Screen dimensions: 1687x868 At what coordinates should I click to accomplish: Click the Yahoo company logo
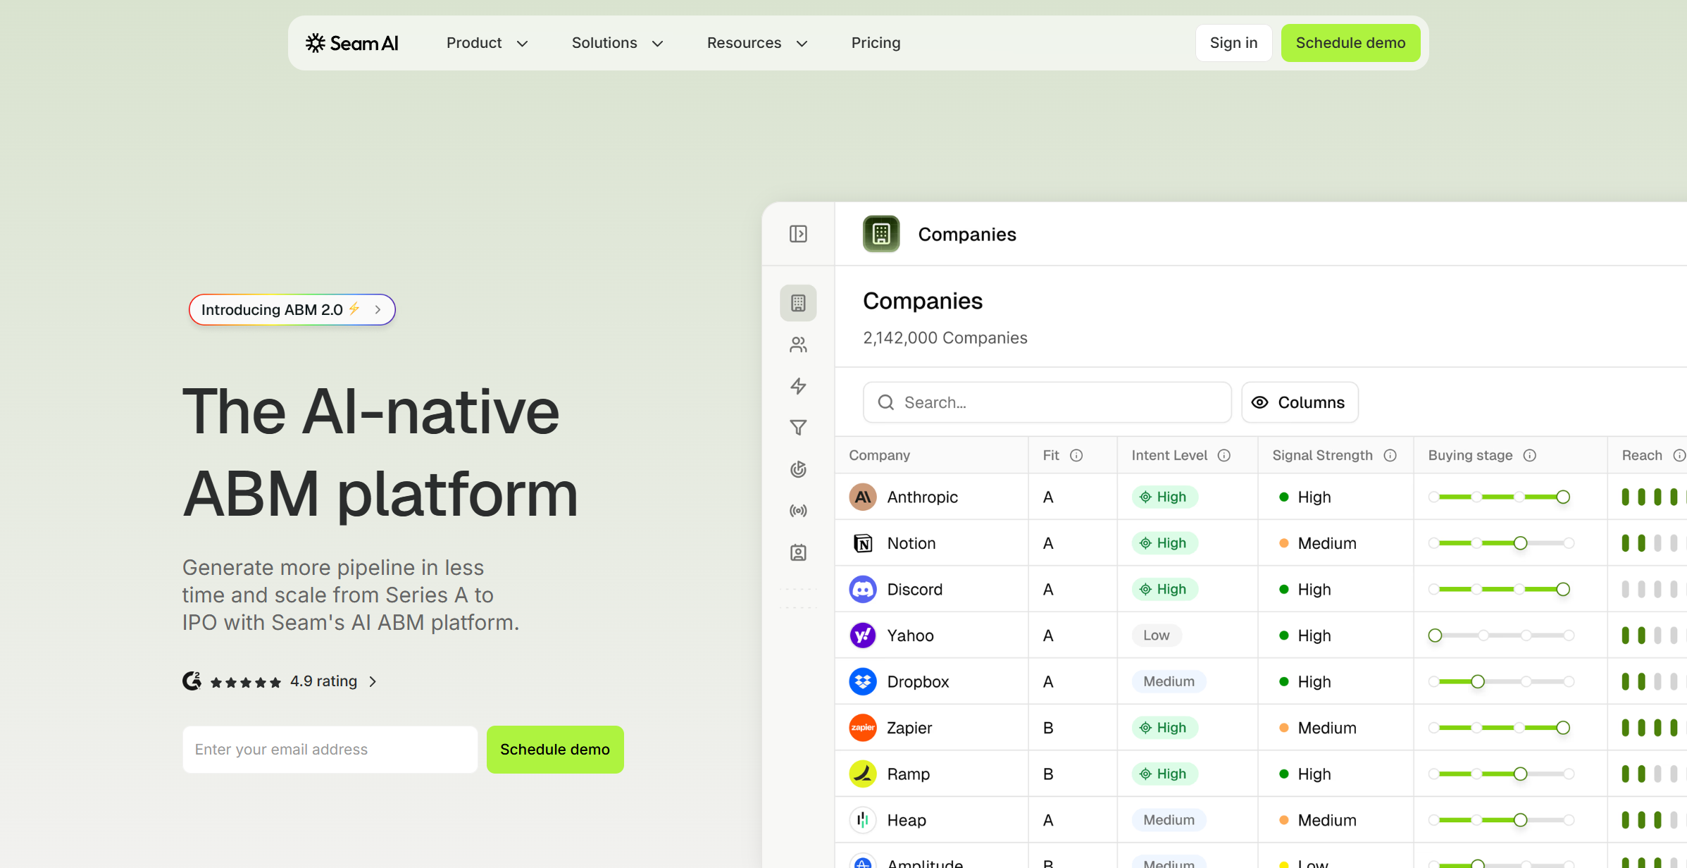863,635
